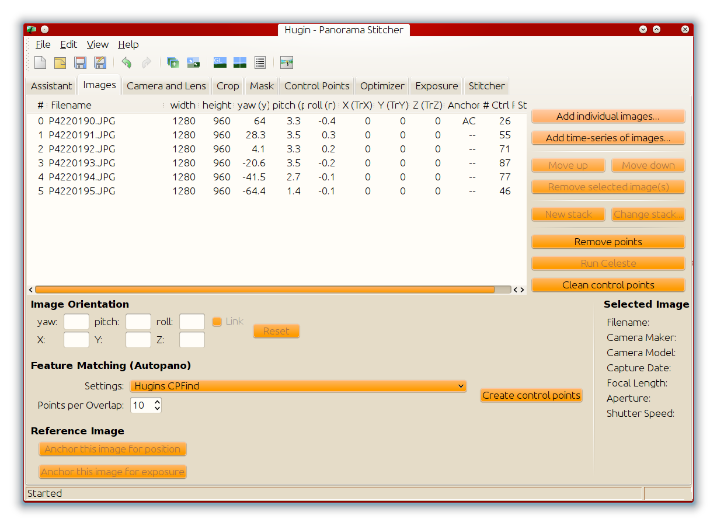717x526 pixels.
Task: Click the Filename column header
Action: click(x=106, y=105)
